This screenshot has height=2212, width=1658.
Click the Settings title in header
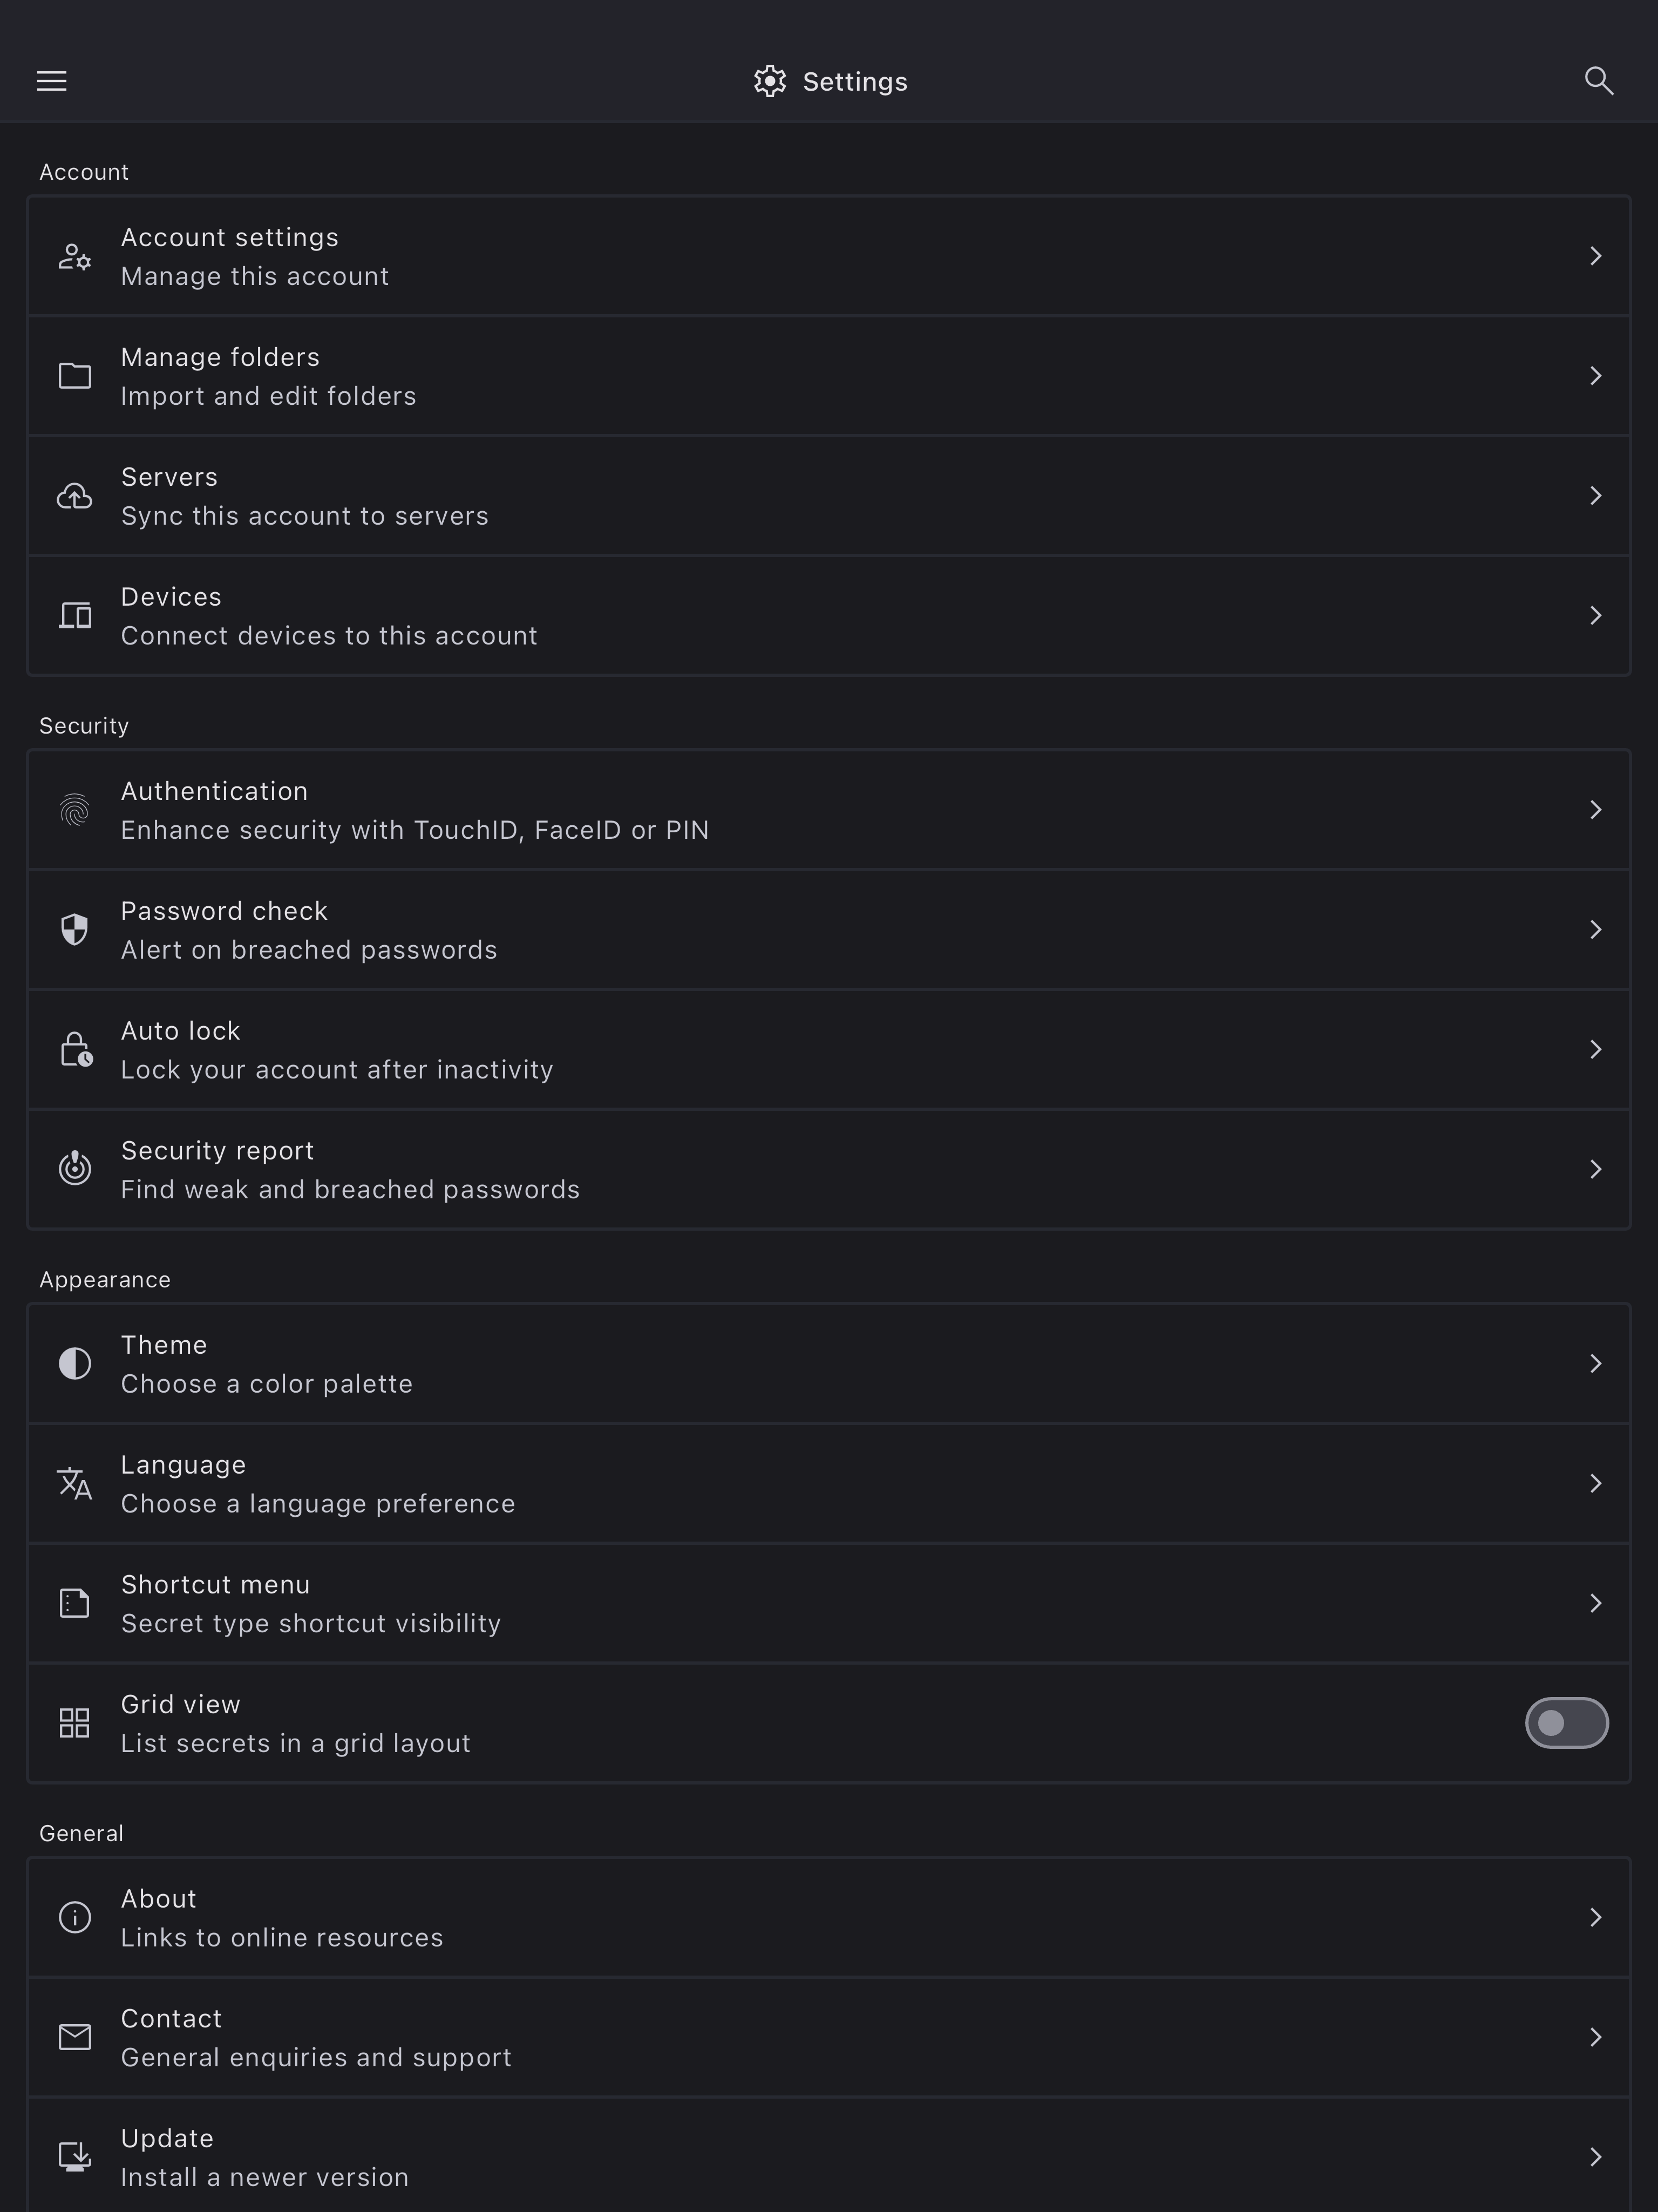pyautogui.click(x=854, y=82)
